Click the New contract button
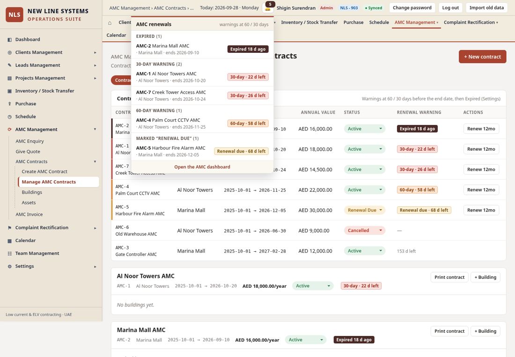This screenshot has width=515, height=357. point(482,57)
